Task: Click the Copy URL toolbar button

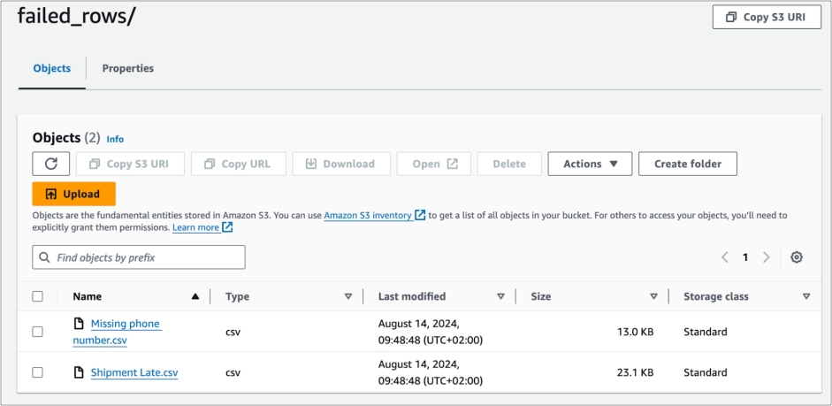Action: coord(238,164)
